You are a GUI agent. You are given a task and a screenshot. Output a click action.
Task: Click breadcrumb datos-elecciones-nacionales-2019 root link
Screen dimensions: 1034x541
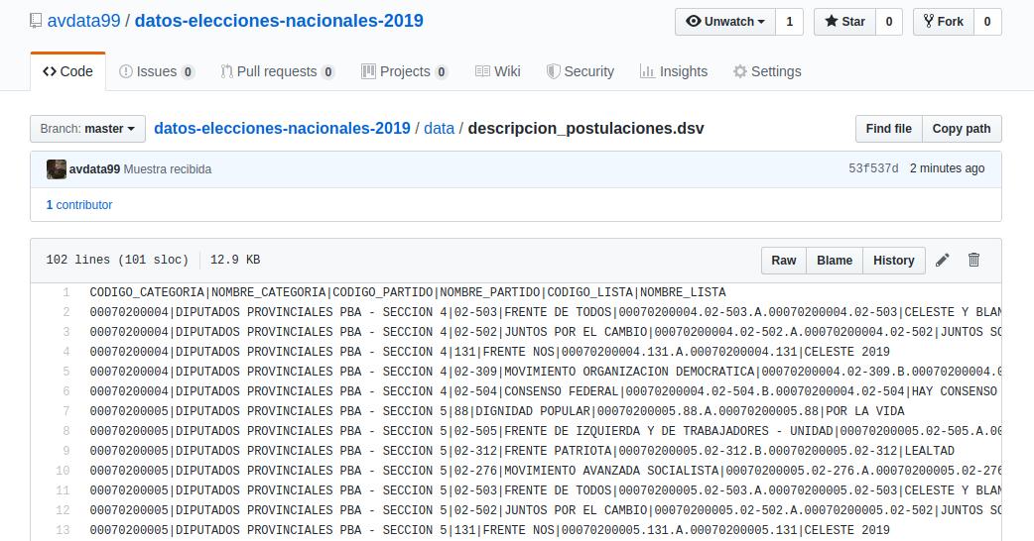point(282,129)
